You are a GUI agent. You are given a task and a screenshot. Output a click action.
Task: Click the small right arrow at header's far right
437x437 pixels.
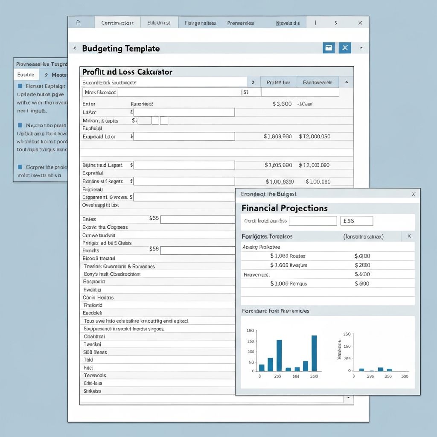tap(362, 48)
